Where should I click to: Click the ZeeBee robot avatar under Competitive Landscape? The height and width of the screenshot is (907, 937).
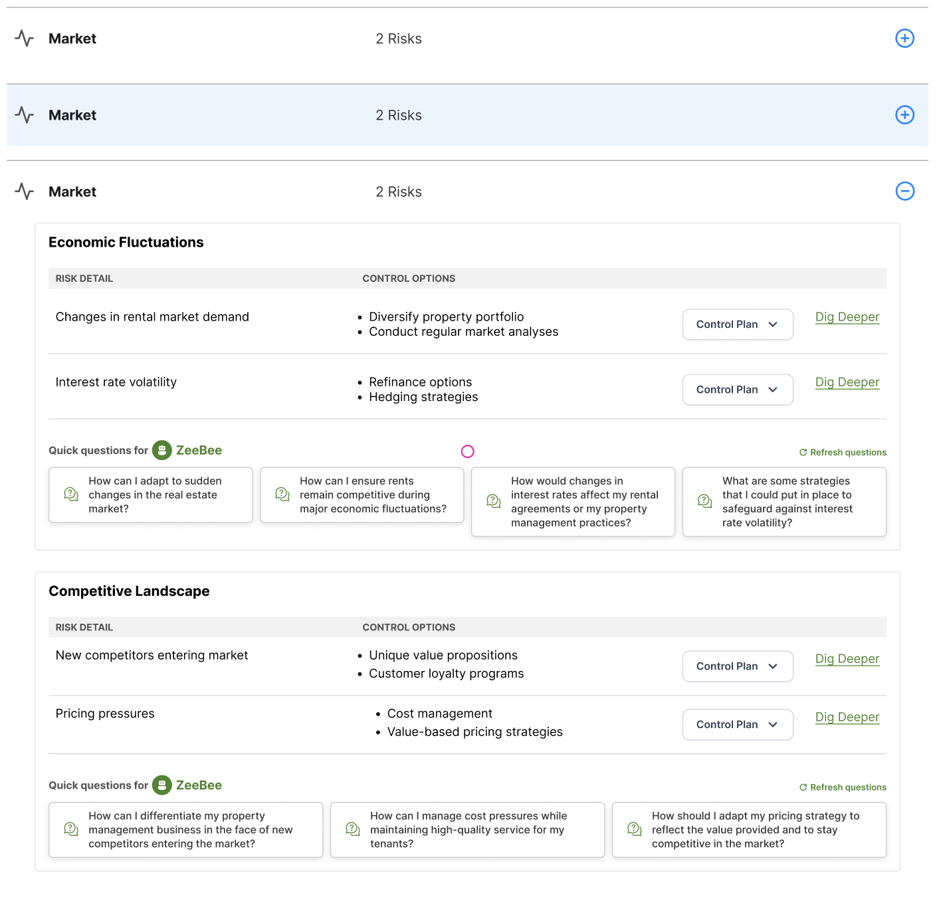click(162, 785)
